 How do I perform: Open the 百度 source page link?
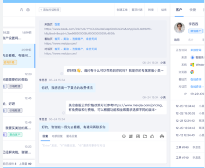click(x=57, y=24)
